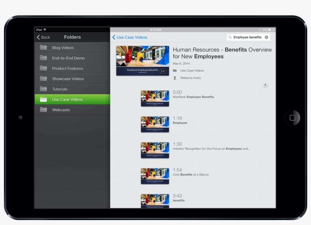
Task: Open the 1:18 Employee thumbnail
Action: tap(155, 124)
